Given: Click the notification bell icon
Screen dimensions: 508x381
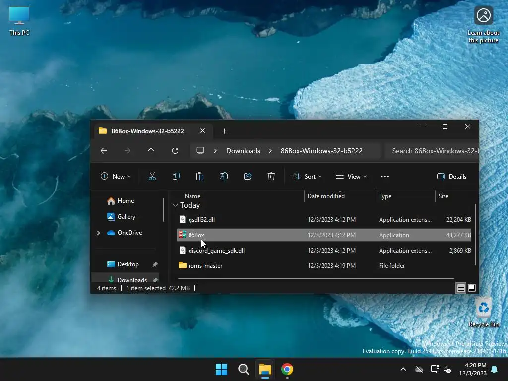Looking at the screenshot, I should (495, 369).
